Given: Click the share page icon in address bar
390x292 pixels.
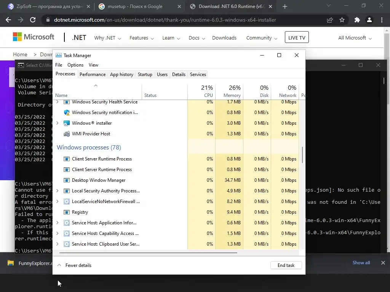Looking at the screenshot, I should (330, 20).
